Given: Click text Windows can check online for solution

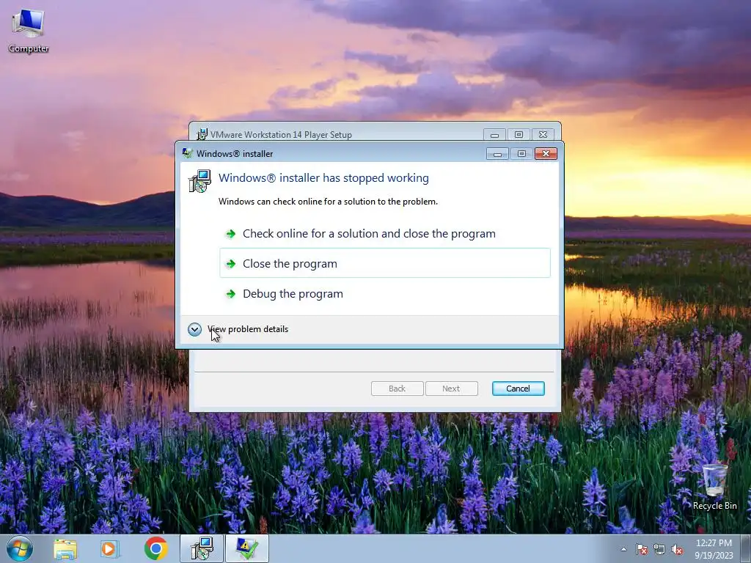Looking at the screenshot, I should (x=328, y=202).
